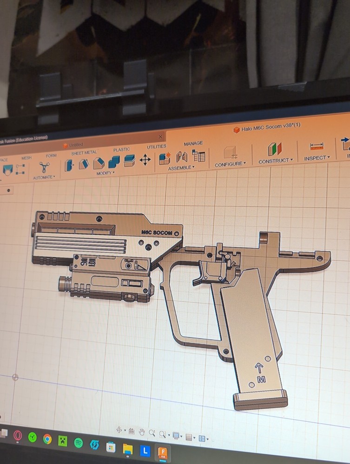
Task: Open the Assemble dropdown menu
Action: (181, 168)
